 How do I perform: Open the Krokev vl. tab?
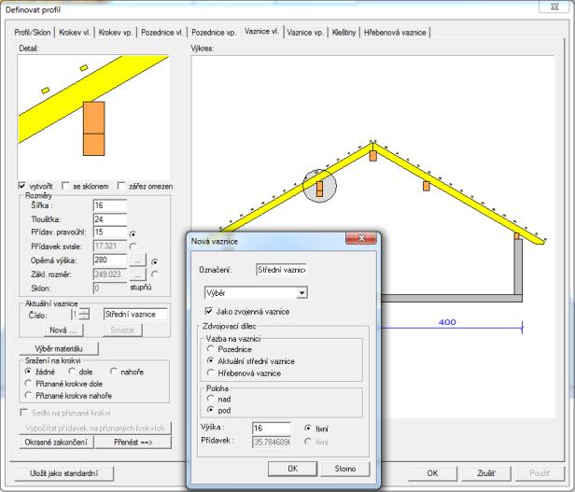coord(75,33)
